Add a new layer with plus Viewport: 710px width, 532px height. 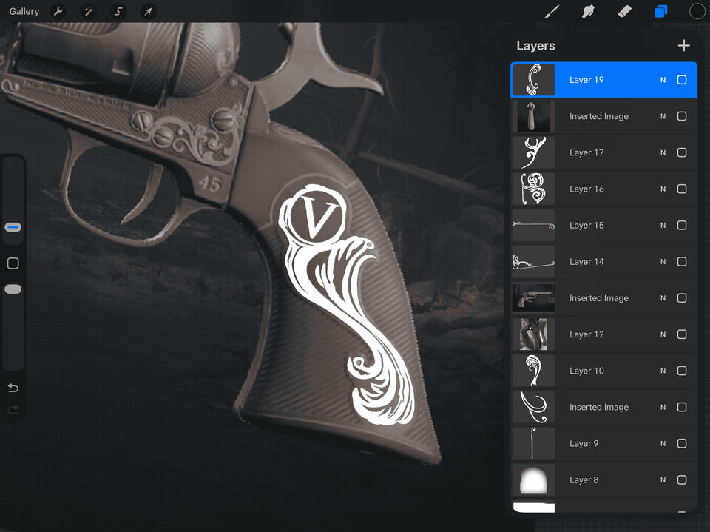point(683,46)
